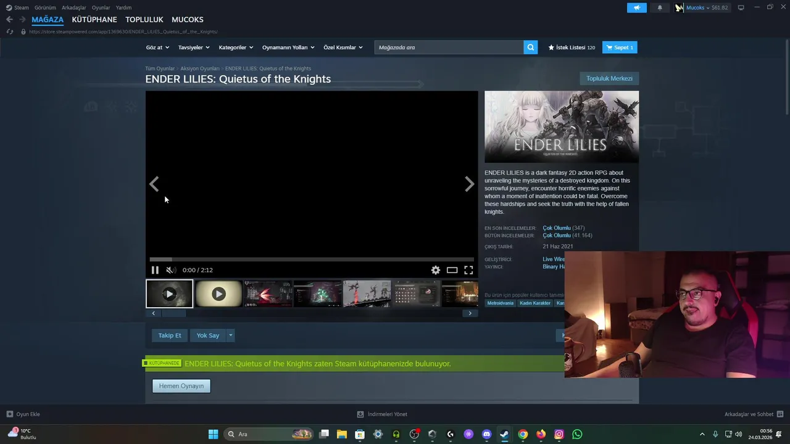This screenshot has width=790, height=444.
Task: Click the Hemen Oynayın button
Action: pyautogui.click(x=181, y=386)
